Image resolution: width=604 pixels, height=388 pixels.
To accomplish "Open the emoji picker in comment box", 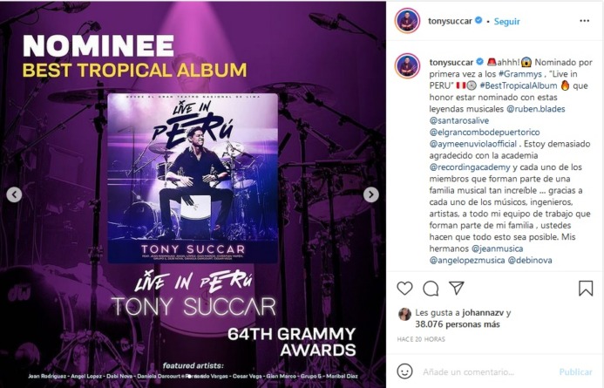I will (x=405, y=371).
